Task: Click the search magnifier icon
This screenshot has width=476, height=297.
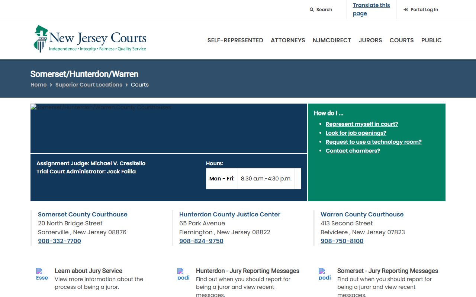Action: [312, 10]
